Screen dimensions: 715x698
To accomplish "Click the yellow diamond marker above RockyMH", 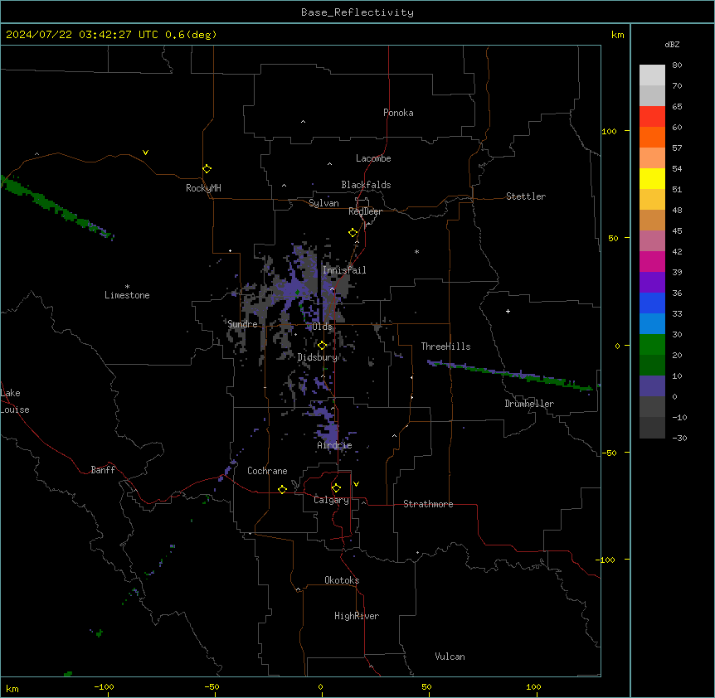I will coord(207,169).
